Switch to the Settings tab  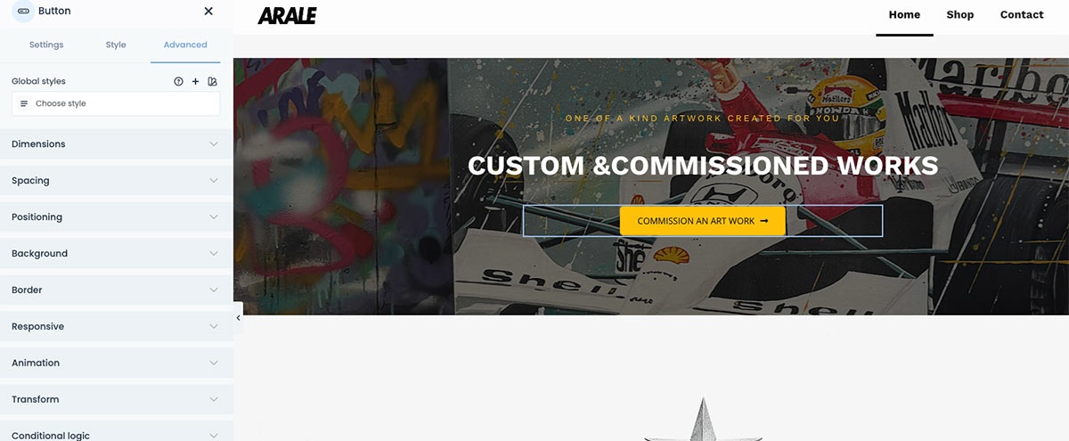tap(46, 45)
